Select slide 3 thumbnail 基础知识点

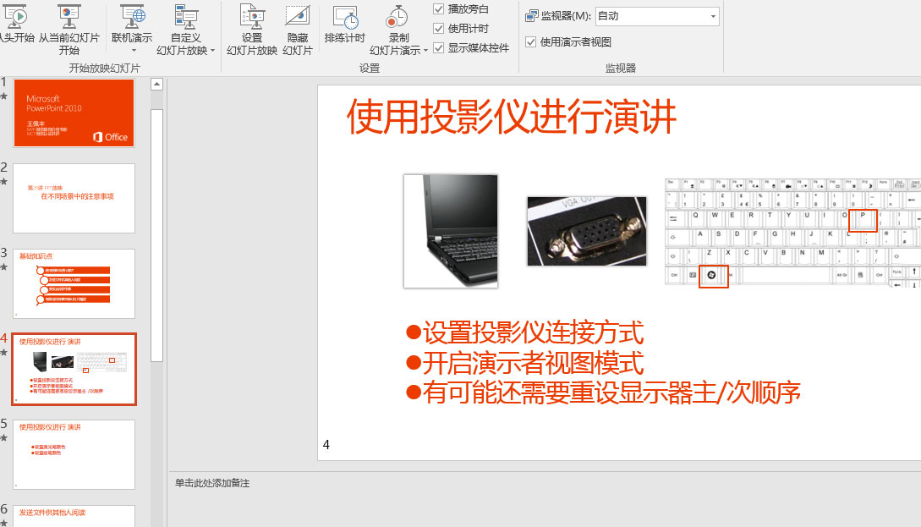(74, 283)
